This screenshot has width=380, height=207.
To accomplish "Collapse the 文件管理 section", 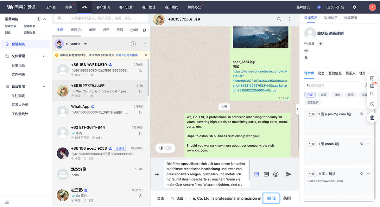I will tap(44, 56).
